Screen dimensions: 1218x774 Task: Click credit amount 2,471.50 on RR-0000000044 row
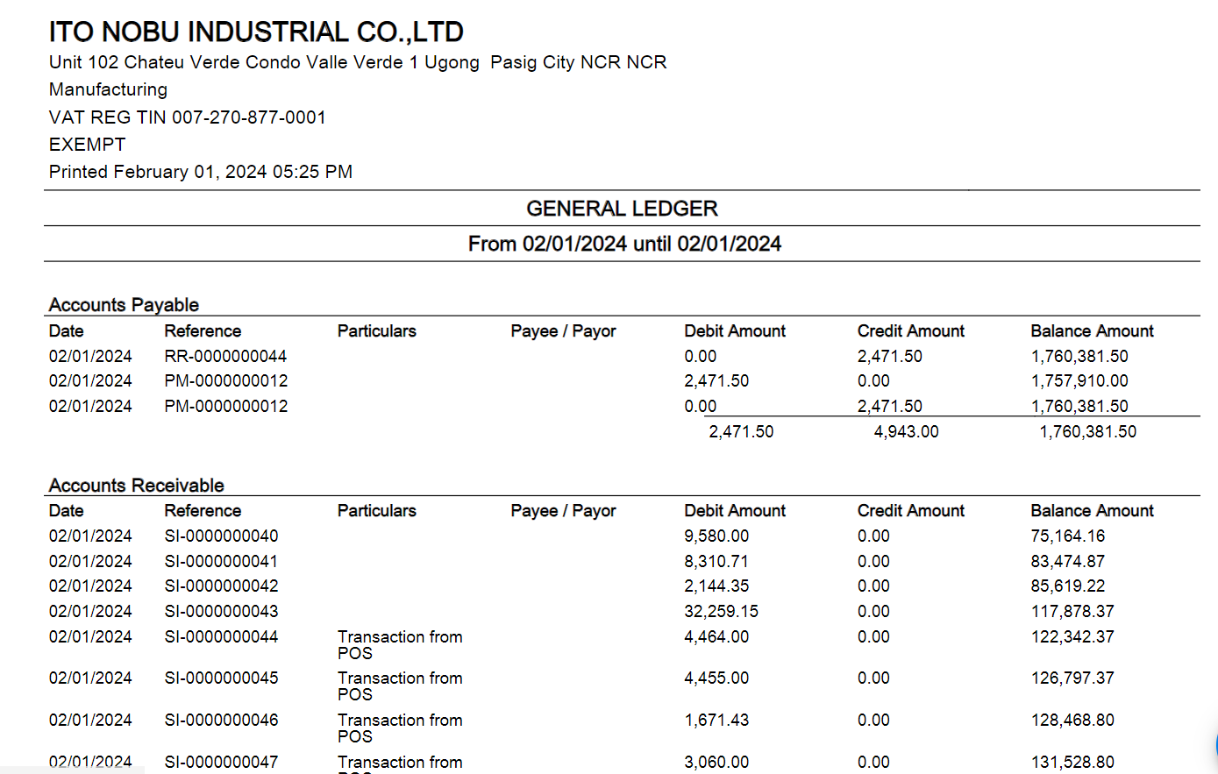pyautogui.click(x=890, y=357)
